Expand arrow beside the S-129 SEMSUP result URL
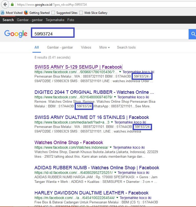The image size is (196, 207). [120, 72]
